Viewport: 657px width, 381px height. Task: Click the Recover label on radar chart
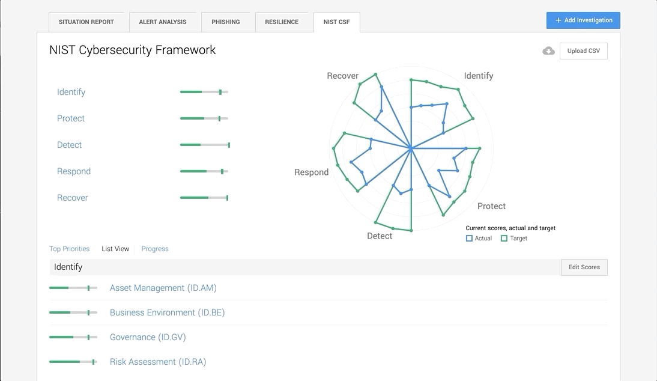coord(343,76)
